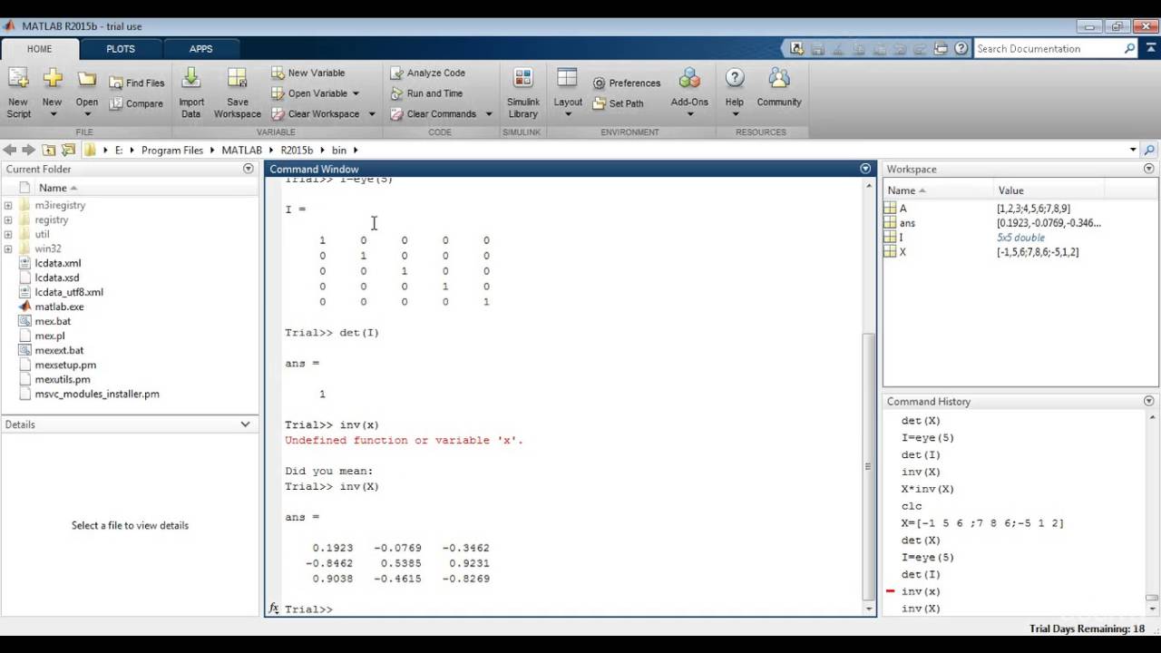Open the Compare tool
Screen dimensions: 1161x653
click(137, 103)
